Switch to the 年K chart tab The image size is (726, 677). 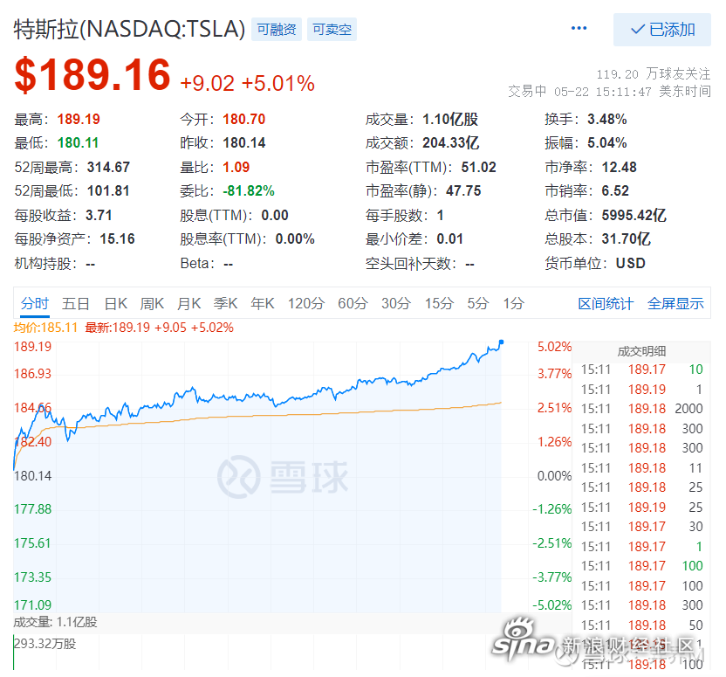[x=263, y=303]
